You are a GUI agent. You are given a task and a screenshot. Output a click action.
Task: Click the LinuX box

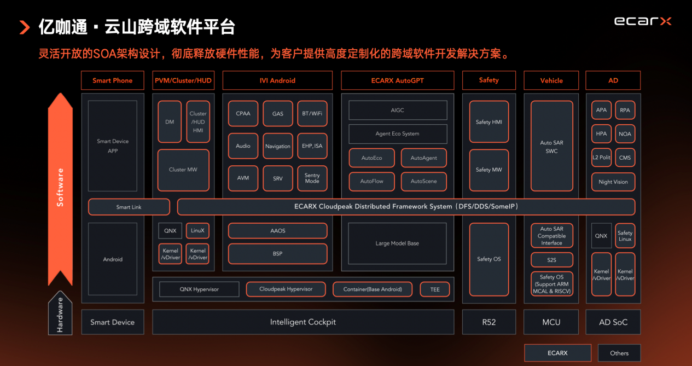[x=197, y=231]
